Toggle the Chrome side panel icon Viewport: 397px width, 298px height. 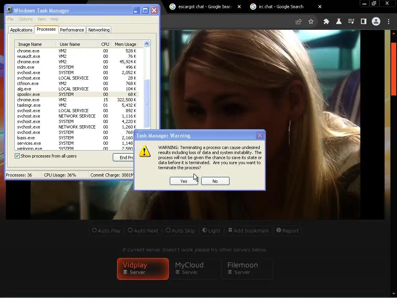pyautogui.click(x=364, y=22)
